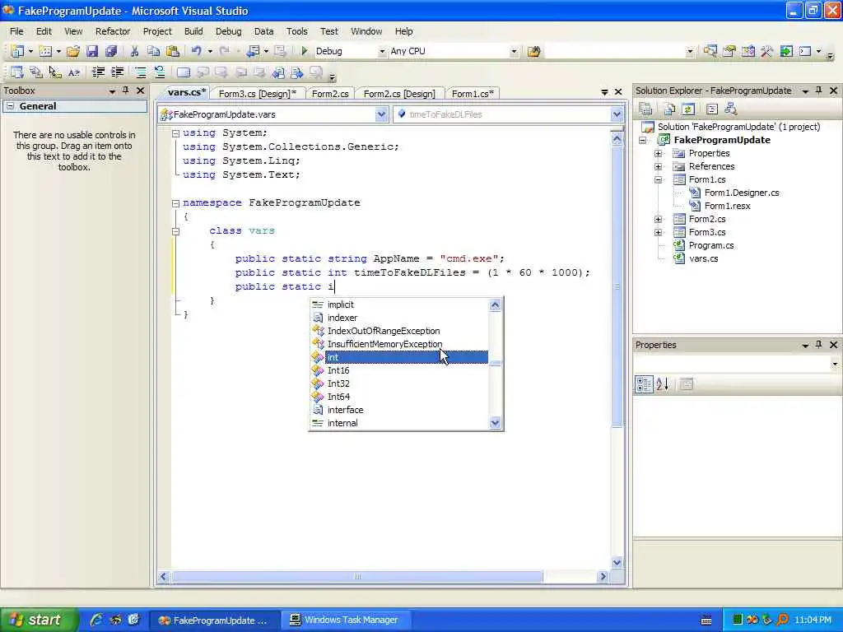
Task: Click the Find combo box input field
Action: click(x=616, y=52)
